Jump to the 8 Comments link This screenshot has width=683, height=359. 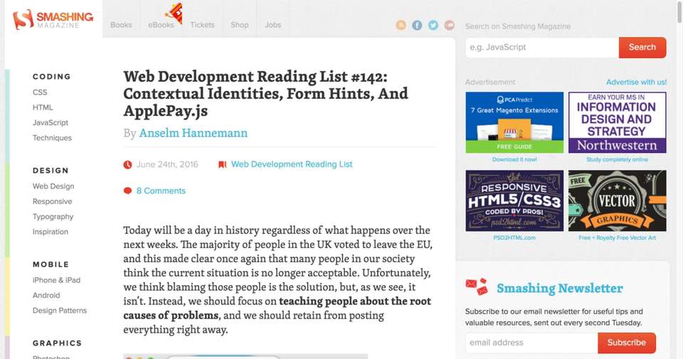[x=161, y=191]
